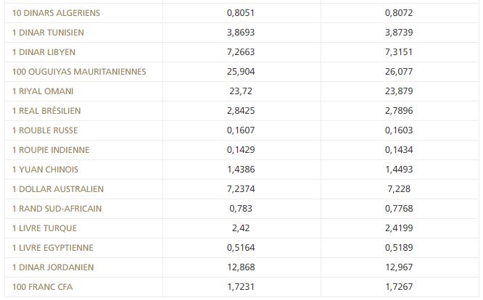The height and width of the screenshot is (300, 483).
Task: Select the 1,4386 Chinese yuan rate
Action: pos(241,170)
